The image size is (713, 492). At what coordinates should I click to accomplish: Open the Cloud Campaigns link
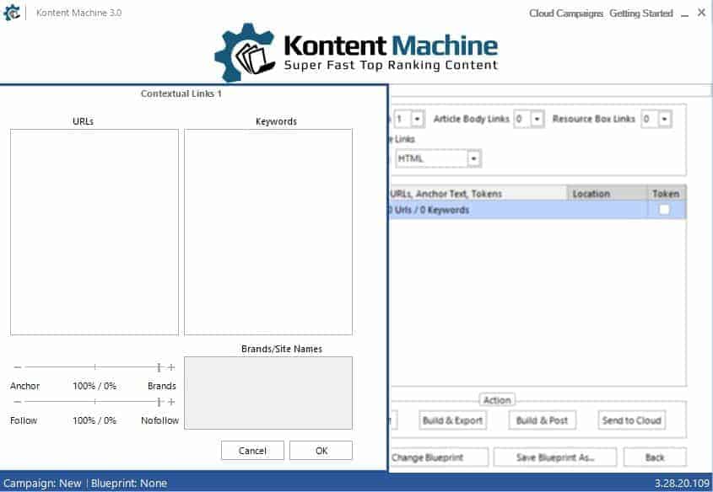[566, 13]
